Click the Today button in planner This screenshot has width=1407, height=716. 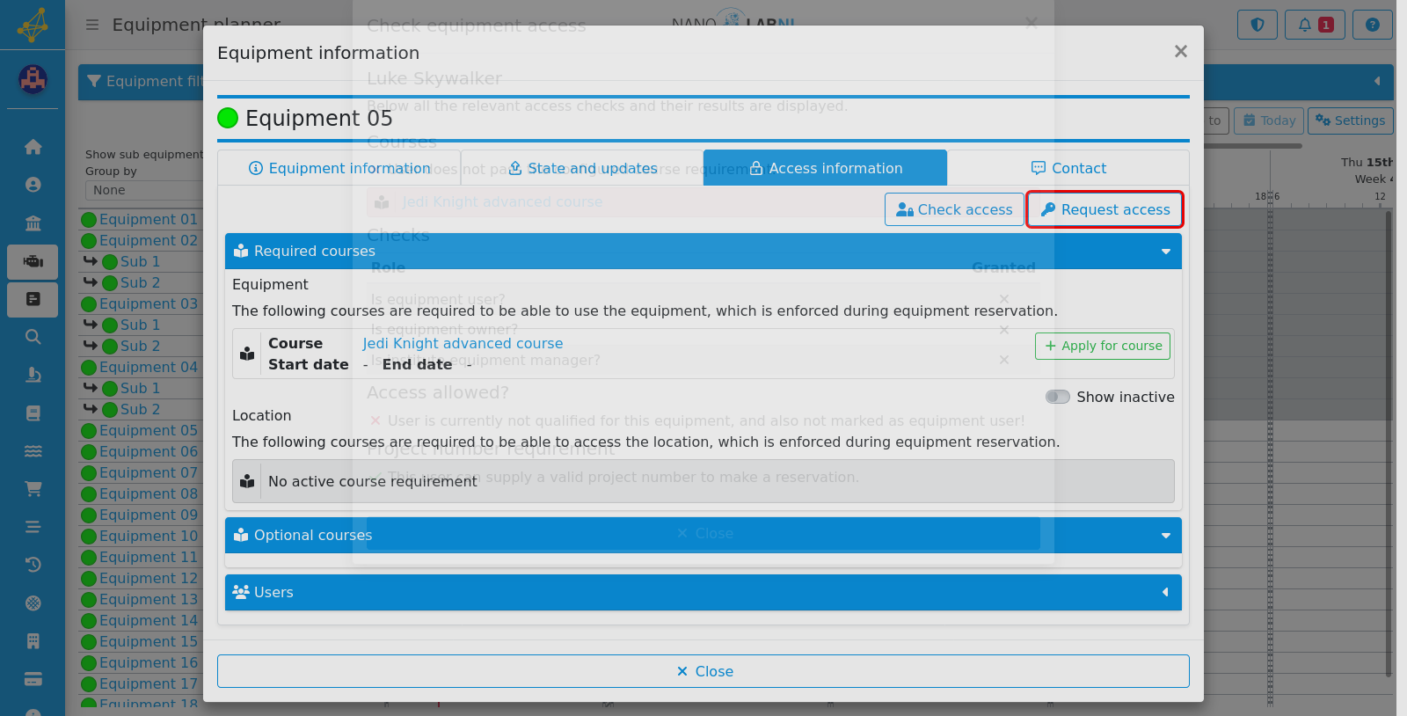coord(1269,121)
